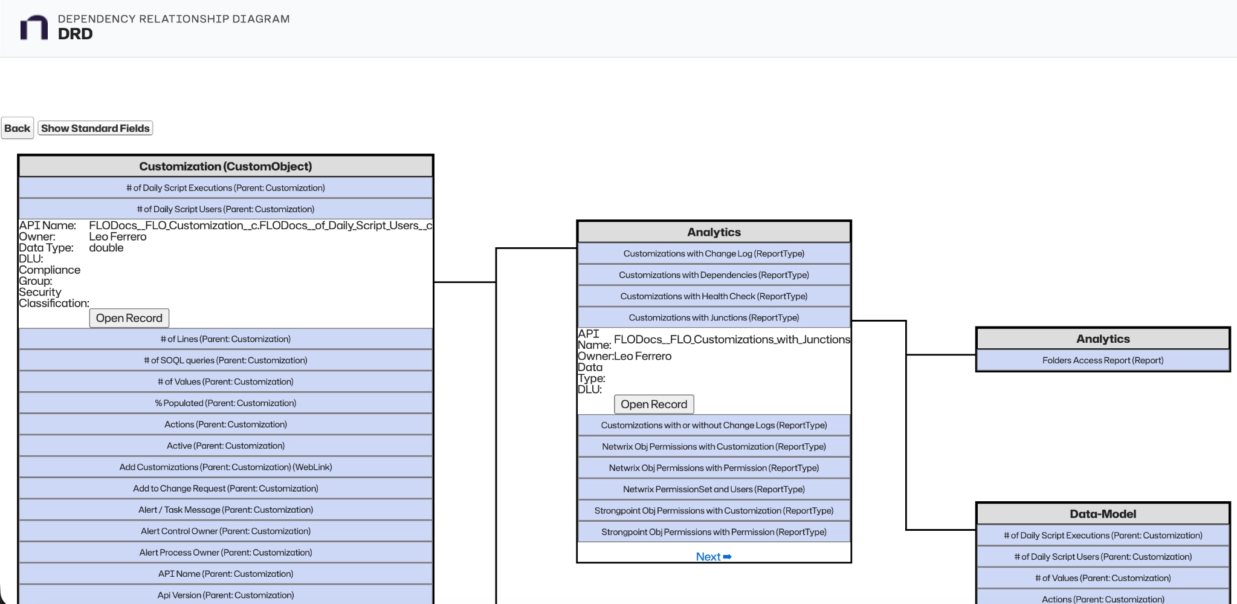Click Add to Change Request field
Viewport: 1237px width, 604px height.
[x=225, y=488]
